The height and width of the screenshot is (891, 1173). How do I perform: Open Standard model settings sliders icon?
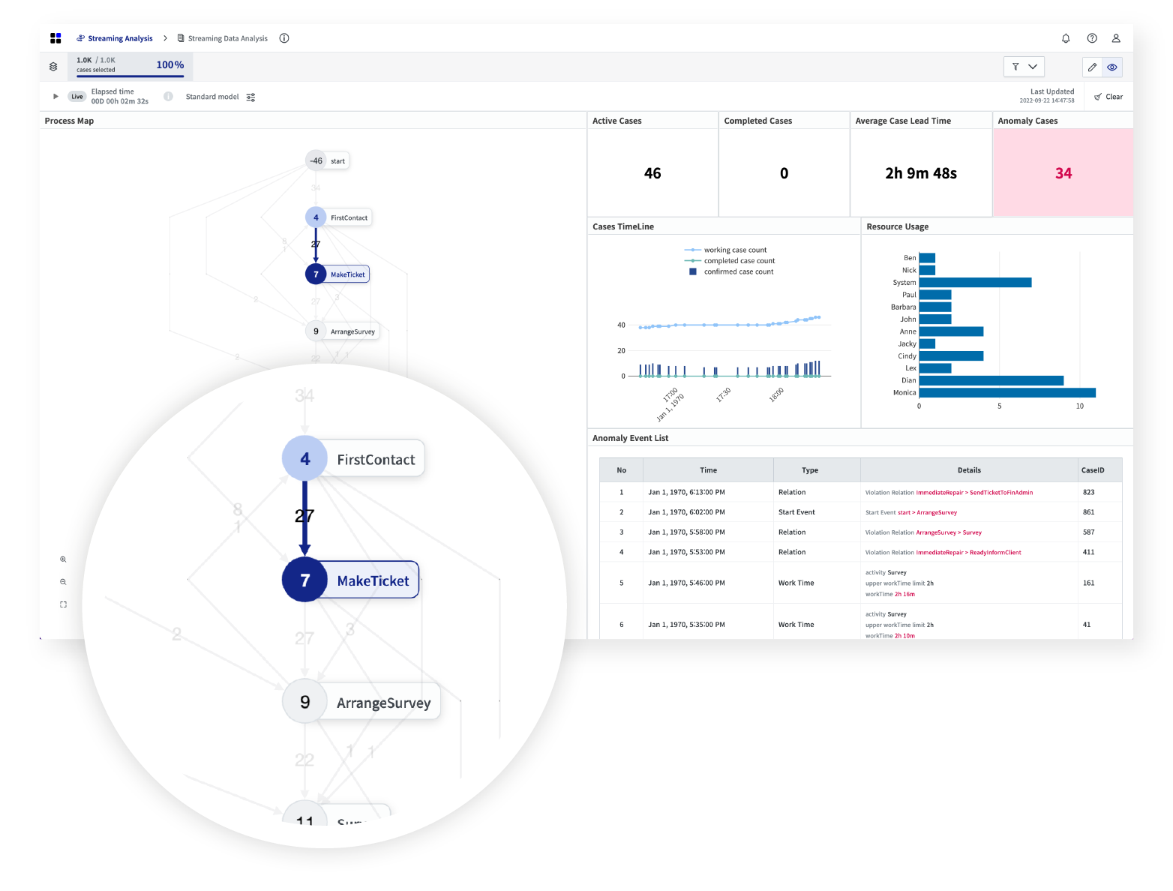tap(250, 97)
